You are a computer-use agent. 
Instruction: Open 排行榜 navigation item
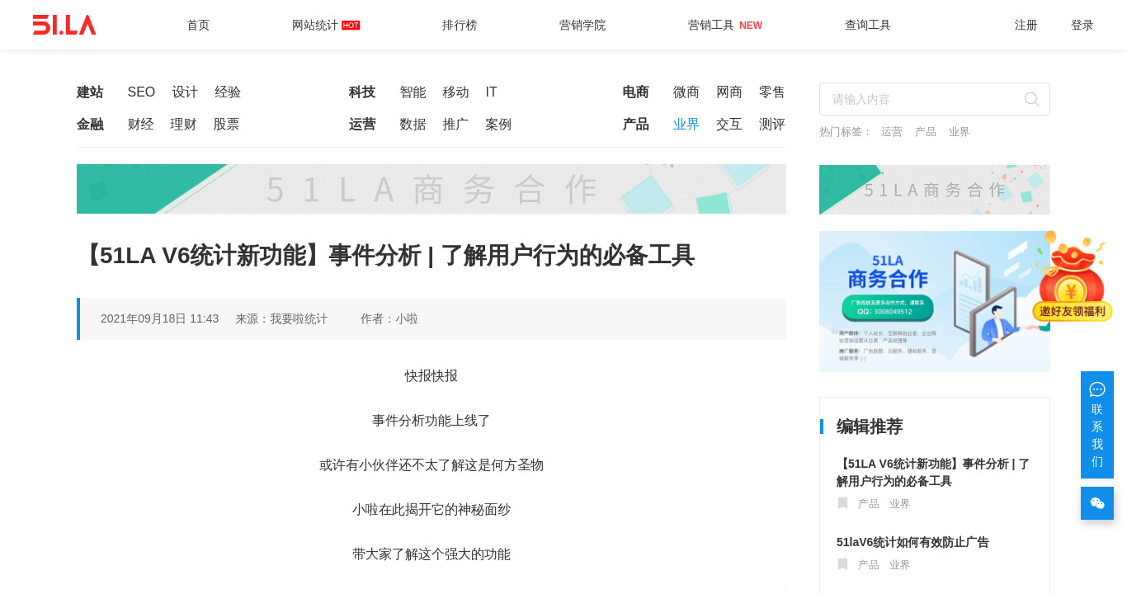(460, 25)
